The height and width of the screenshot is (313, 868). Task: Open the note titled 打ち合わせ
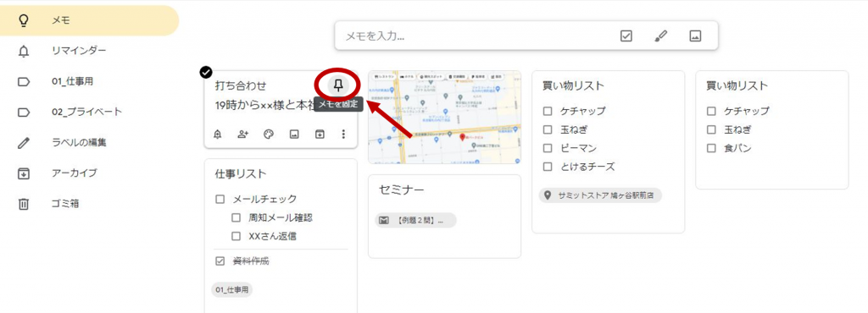click(241, 86)
